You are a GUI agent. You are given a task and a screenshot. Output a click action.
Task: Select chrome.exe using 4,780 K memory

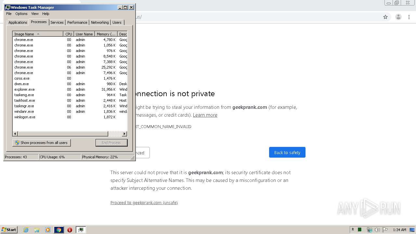click(70, 40)
